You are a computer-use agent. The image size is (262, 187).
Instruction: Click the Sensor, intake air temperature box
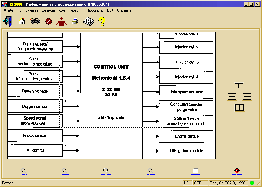pos(35,76)
